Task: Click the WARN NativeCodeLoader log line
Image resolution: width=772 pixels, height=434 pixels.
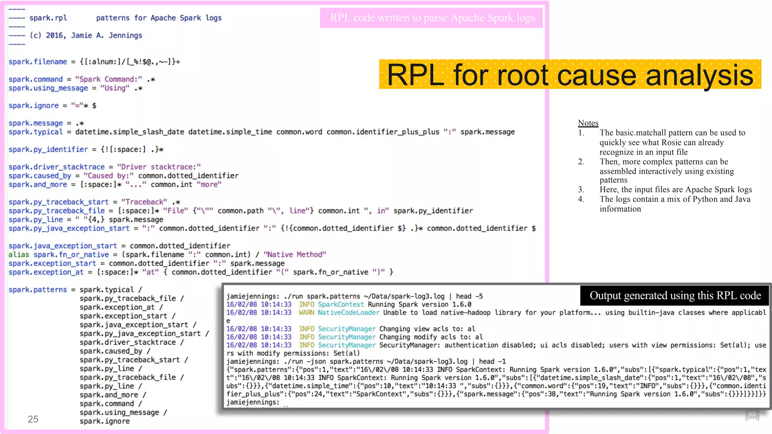Action: [496, 316]
